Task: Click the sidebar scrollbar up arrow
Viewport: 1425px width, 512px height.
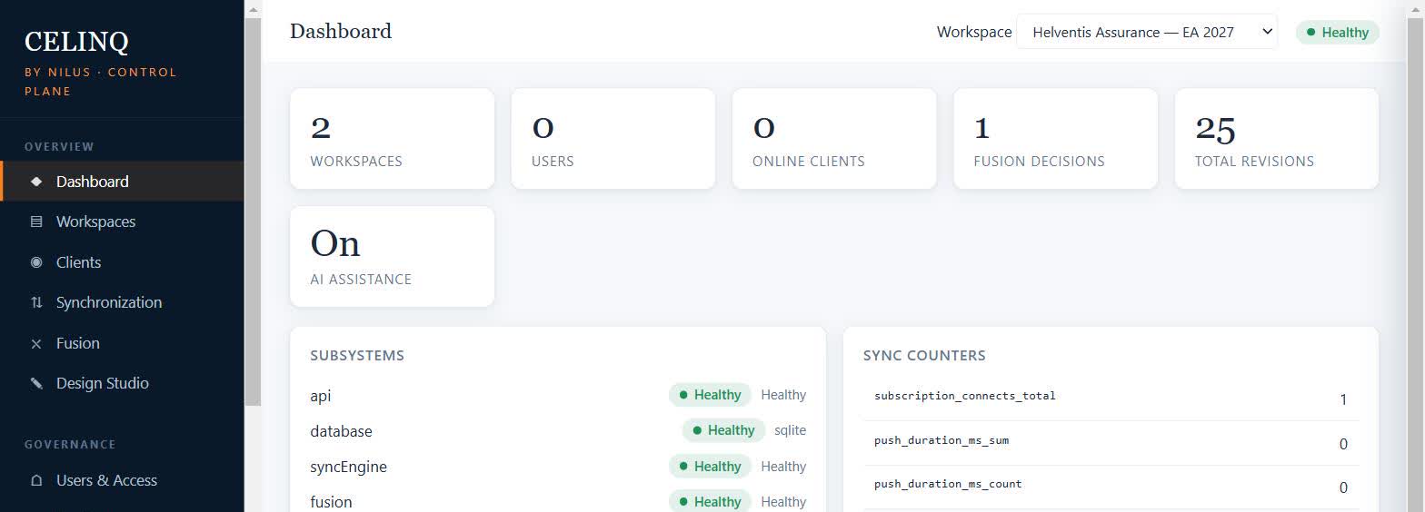Action: (253, 9)
